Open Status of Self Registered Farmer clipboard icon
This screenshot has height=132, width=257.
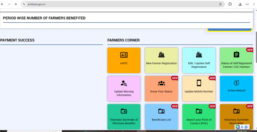[236, 55]
